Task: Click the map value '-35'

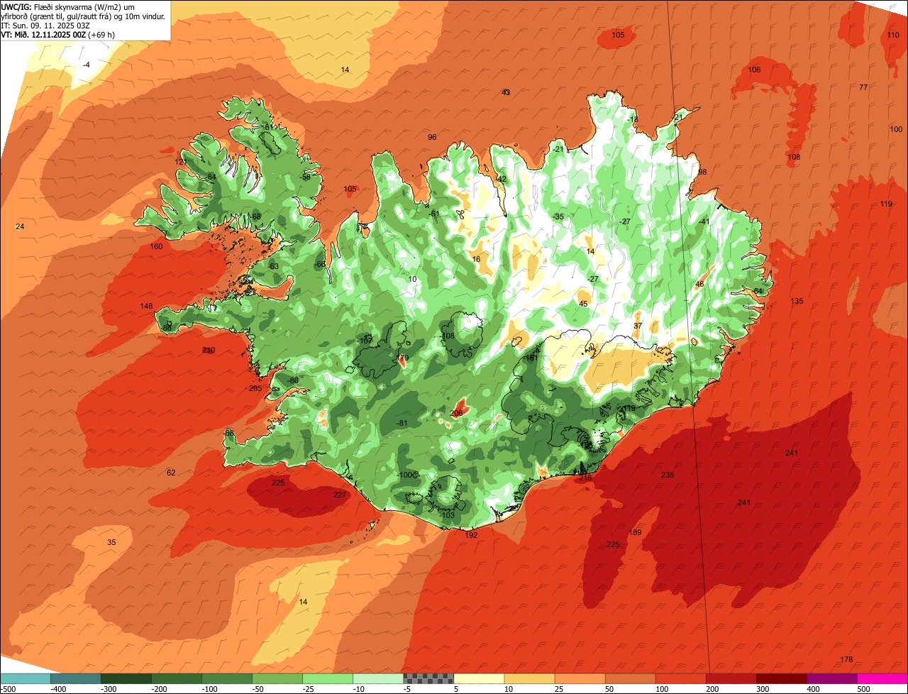Action: coord(558,217)
